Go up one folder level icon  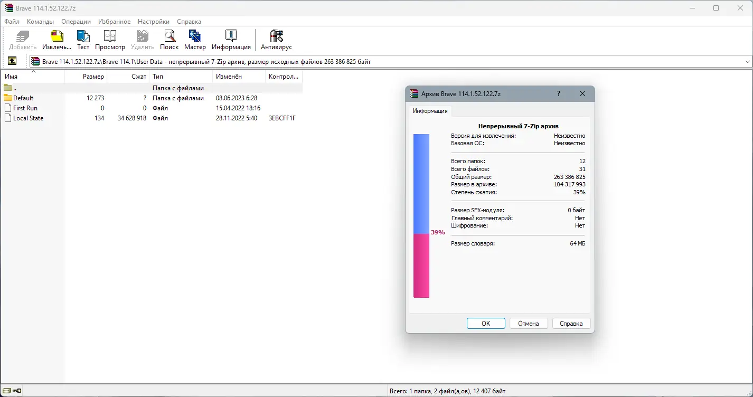(12, 61)
